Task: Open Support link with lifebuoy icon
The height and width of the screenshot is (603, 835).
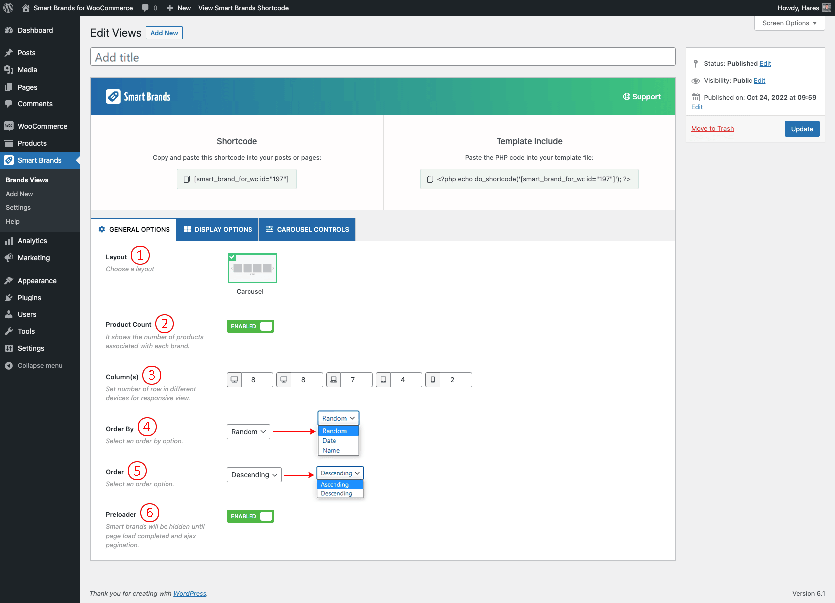Action: point(642,97)
